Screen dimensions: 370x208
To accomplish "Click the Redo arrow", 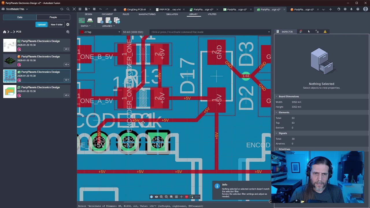I will pos(107,9).
